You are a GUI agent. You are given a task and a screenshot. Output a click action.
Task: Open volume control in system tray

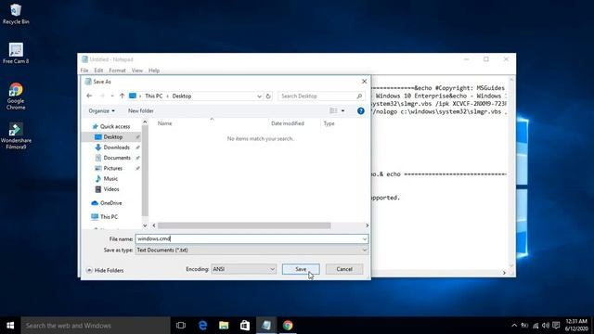click(x=546, y=326)
